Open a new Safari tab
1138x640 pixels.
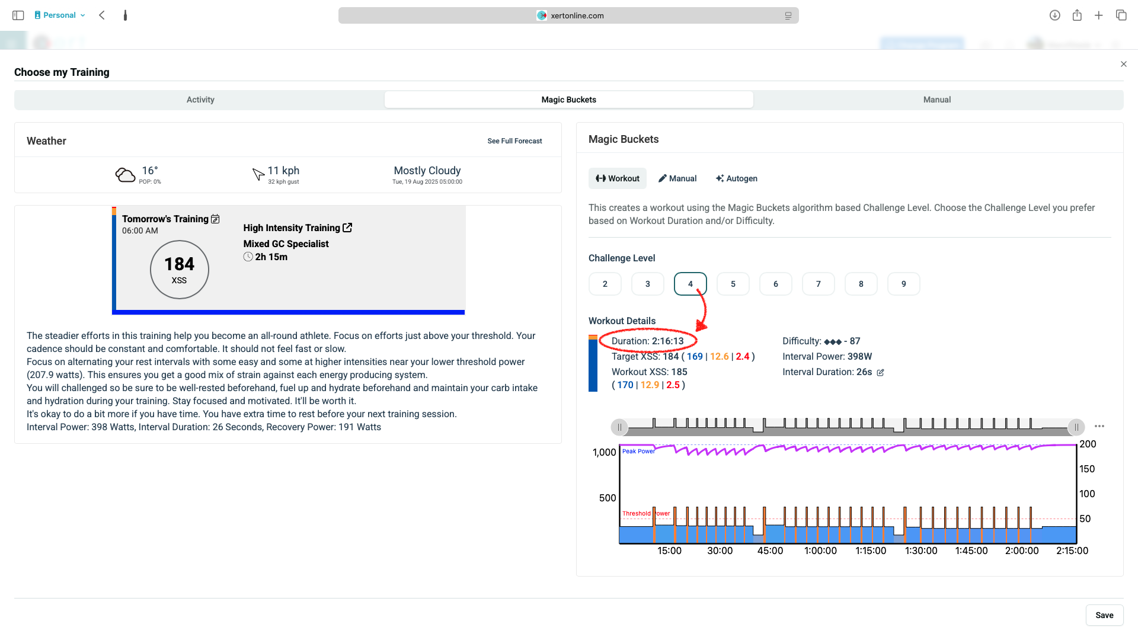coord(1099,15)
